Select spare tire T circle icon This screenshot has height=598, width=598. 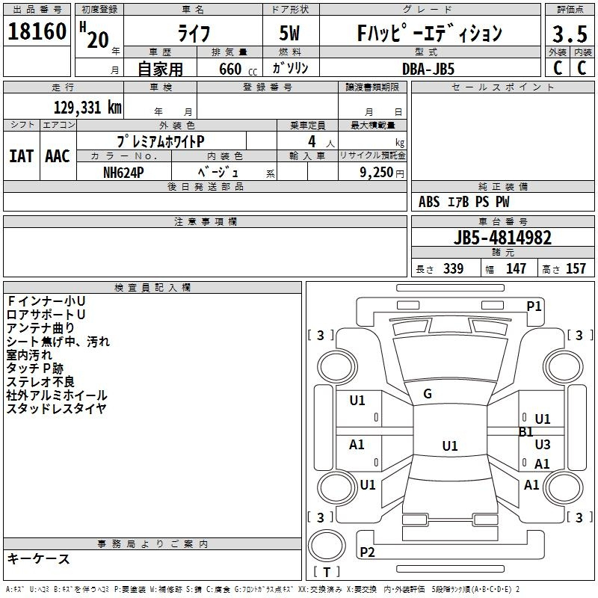pos(327,546)
